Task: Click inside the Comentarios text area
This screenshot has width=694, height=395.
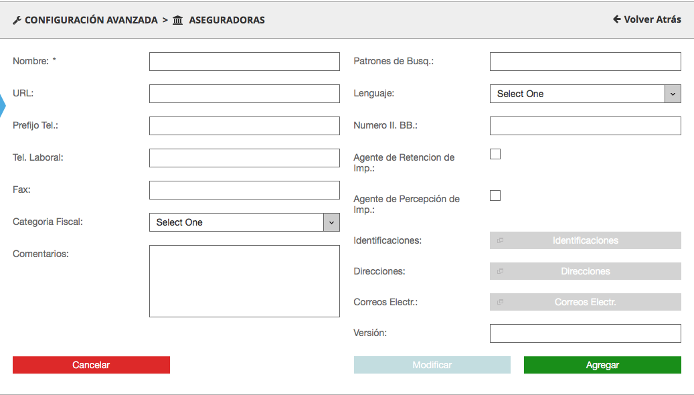Action: coord(244,281)
